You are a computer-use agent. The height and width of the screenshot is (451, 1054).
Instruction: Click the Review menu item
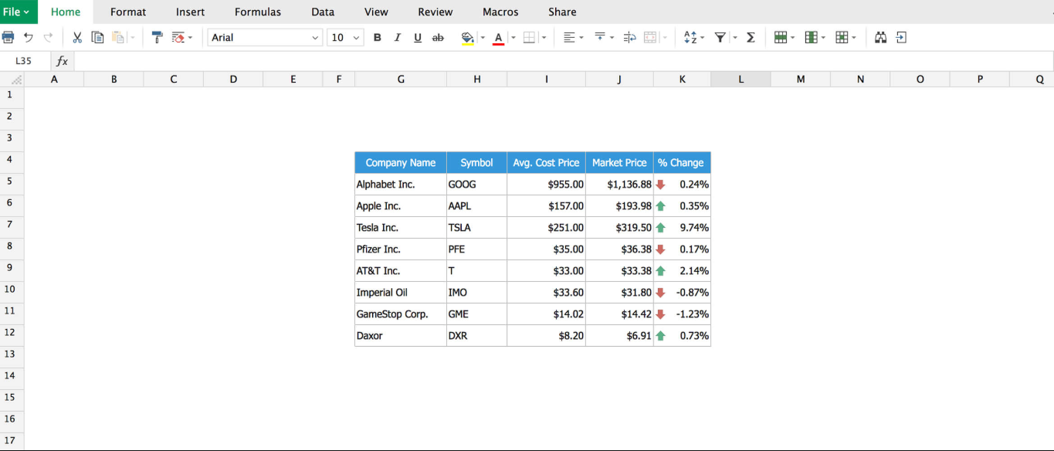pyautogui.click(x=435, y=12)
